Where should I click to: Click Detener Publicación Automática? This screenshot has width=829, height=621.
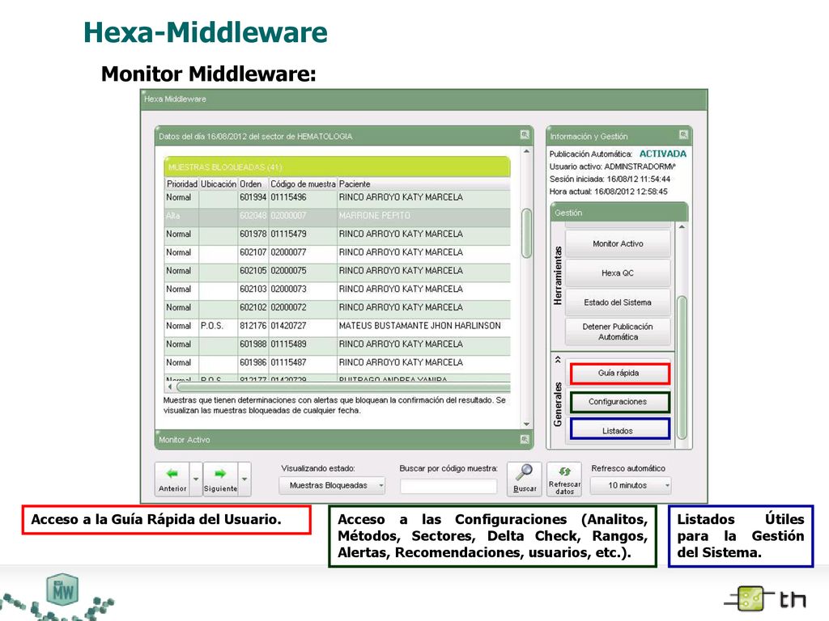point(618,332)
